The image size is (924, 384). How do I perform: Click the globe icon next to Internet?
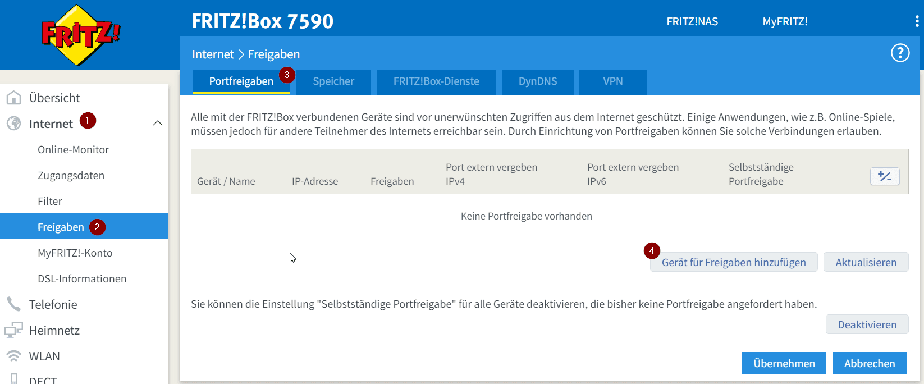pos(13,124)
